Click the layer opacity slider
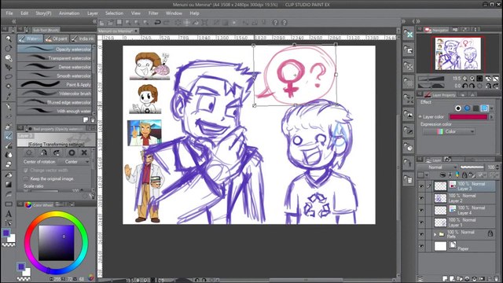 [472, 167]
